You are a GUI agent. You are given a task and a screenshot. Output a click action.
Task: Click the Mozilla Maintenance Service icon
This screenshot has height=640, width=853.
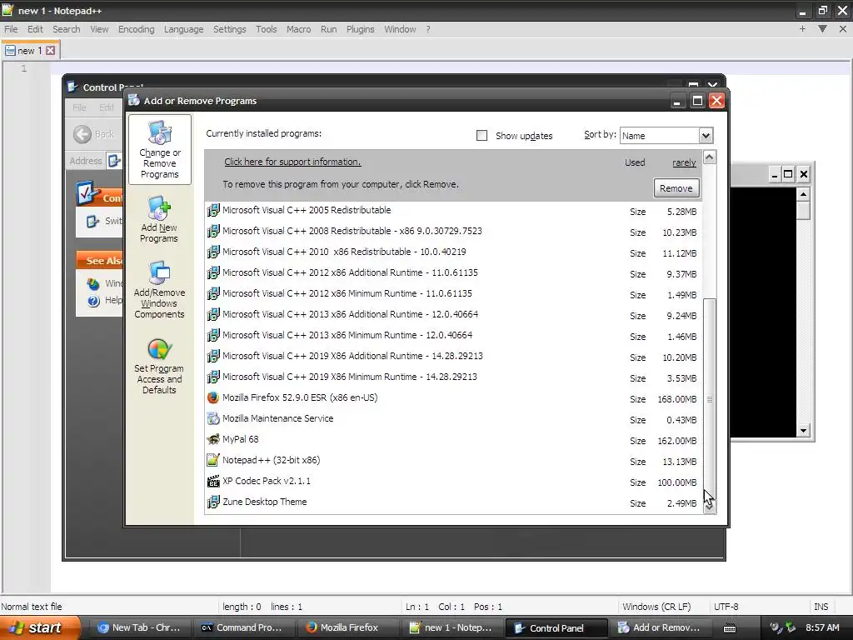click(x=213, y=418)
